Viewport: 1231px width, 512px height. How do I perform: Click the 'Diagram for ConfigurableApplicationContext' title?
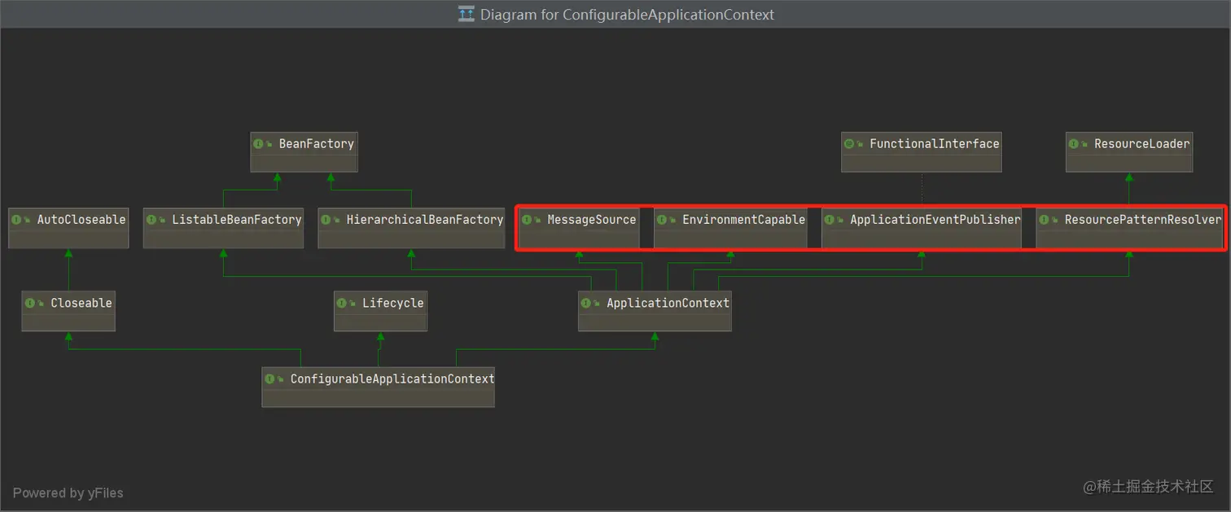click(627, 15)
